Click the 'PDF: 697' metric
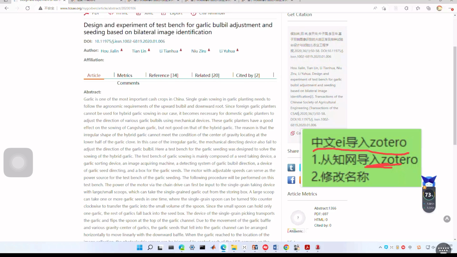 click(x=321, y=214)
